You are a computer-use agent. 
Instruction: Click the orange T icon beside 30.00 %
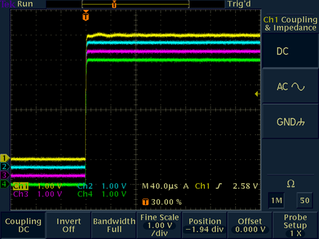point(146,202)
